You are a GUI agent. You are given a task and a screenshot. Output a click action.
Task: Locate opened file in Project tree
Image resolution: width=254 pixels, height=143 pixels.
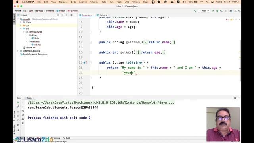click(x=58, y=15)
